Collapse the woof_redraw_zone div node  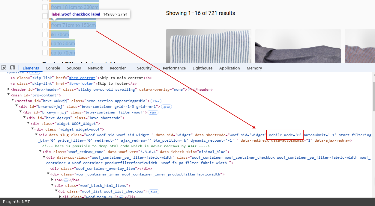pos(40,152)
